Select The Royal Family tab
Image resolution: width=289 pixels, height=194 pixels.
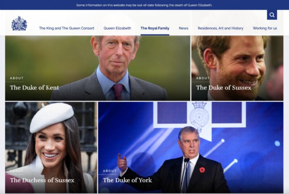click(x=155, y=28)
